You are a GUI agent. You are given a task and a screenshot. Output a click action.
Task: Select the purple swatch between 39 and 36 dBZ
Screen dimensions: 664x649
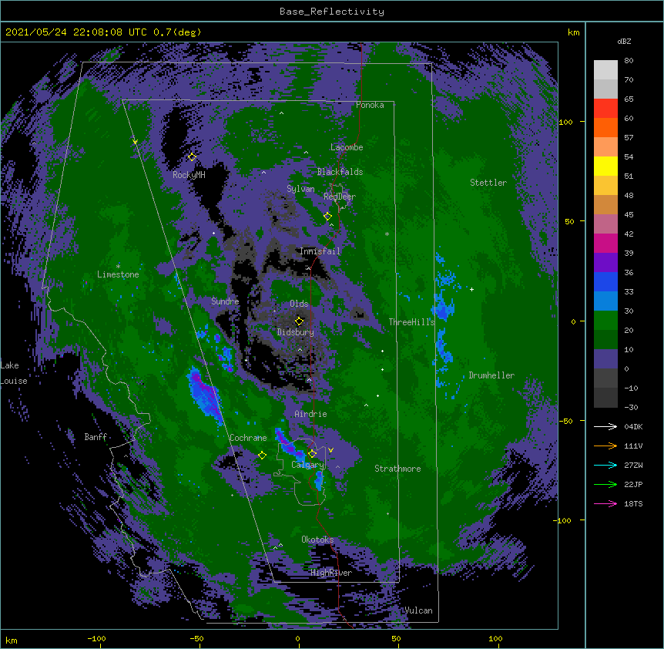pos(605,263)
